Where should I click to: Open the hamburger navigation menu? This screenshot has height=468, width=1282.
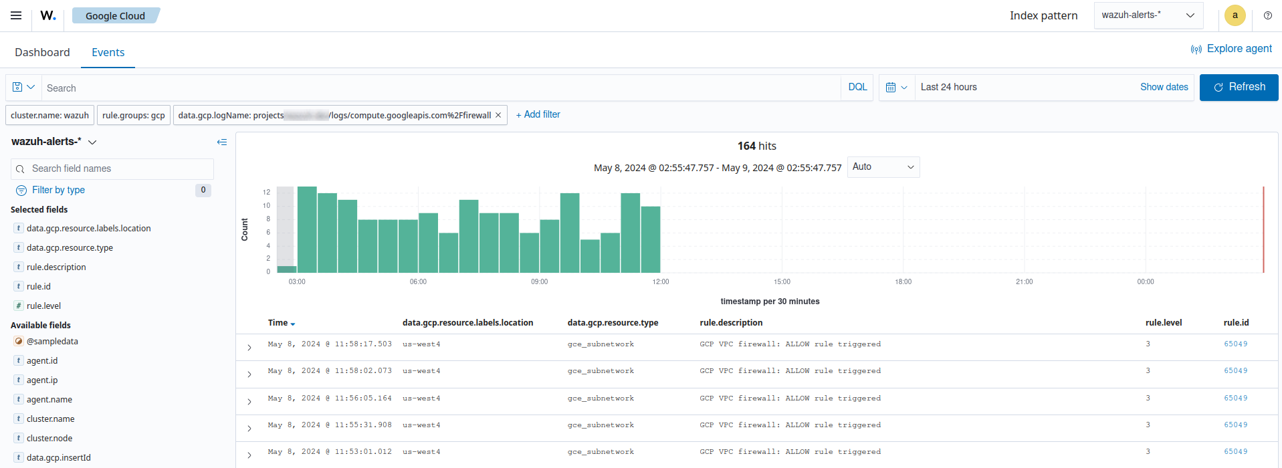16,15
